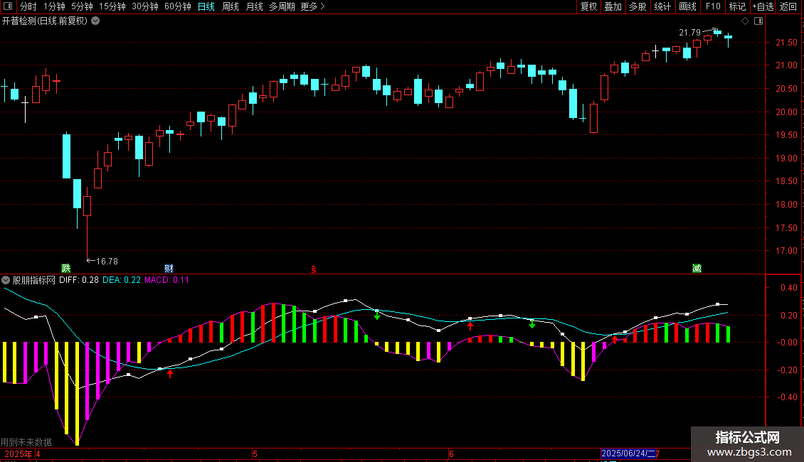Image resolution: width=804 pixels, height=462 pixels.
Task: Click the -0.40 indicator axis label
Action: click(x=788, y=397)
